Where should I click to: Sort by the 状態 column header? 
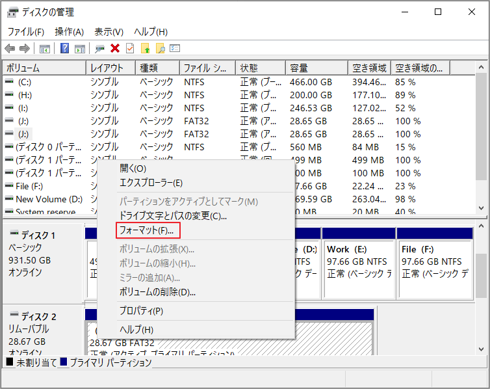[x=261, y=68]
